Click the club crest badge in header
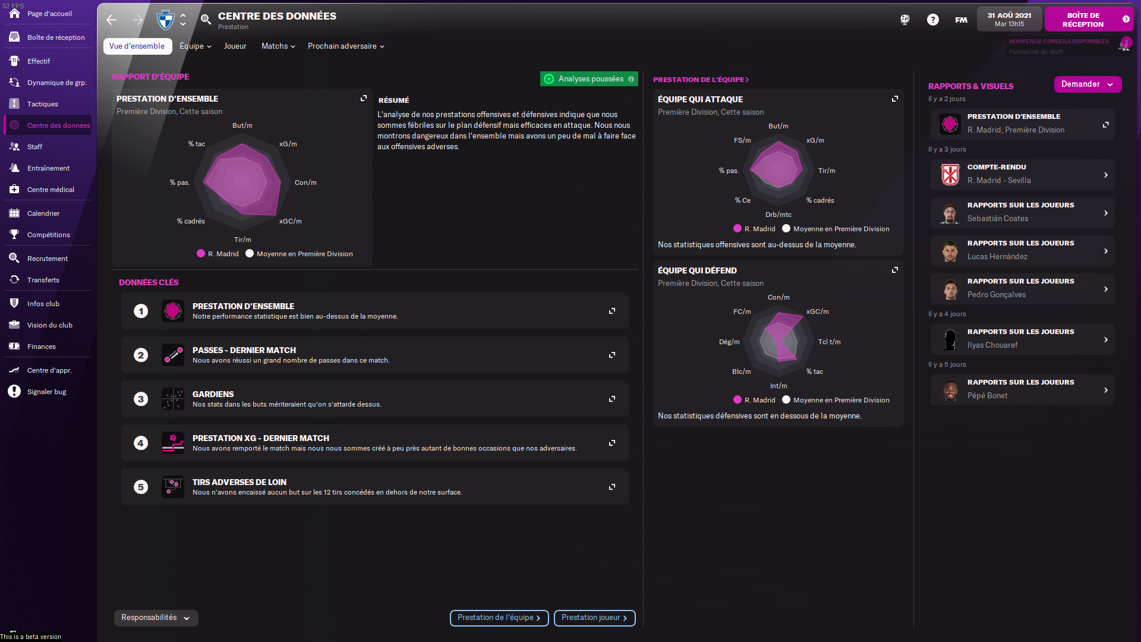1141x642 pixels. tap(165, 20)
